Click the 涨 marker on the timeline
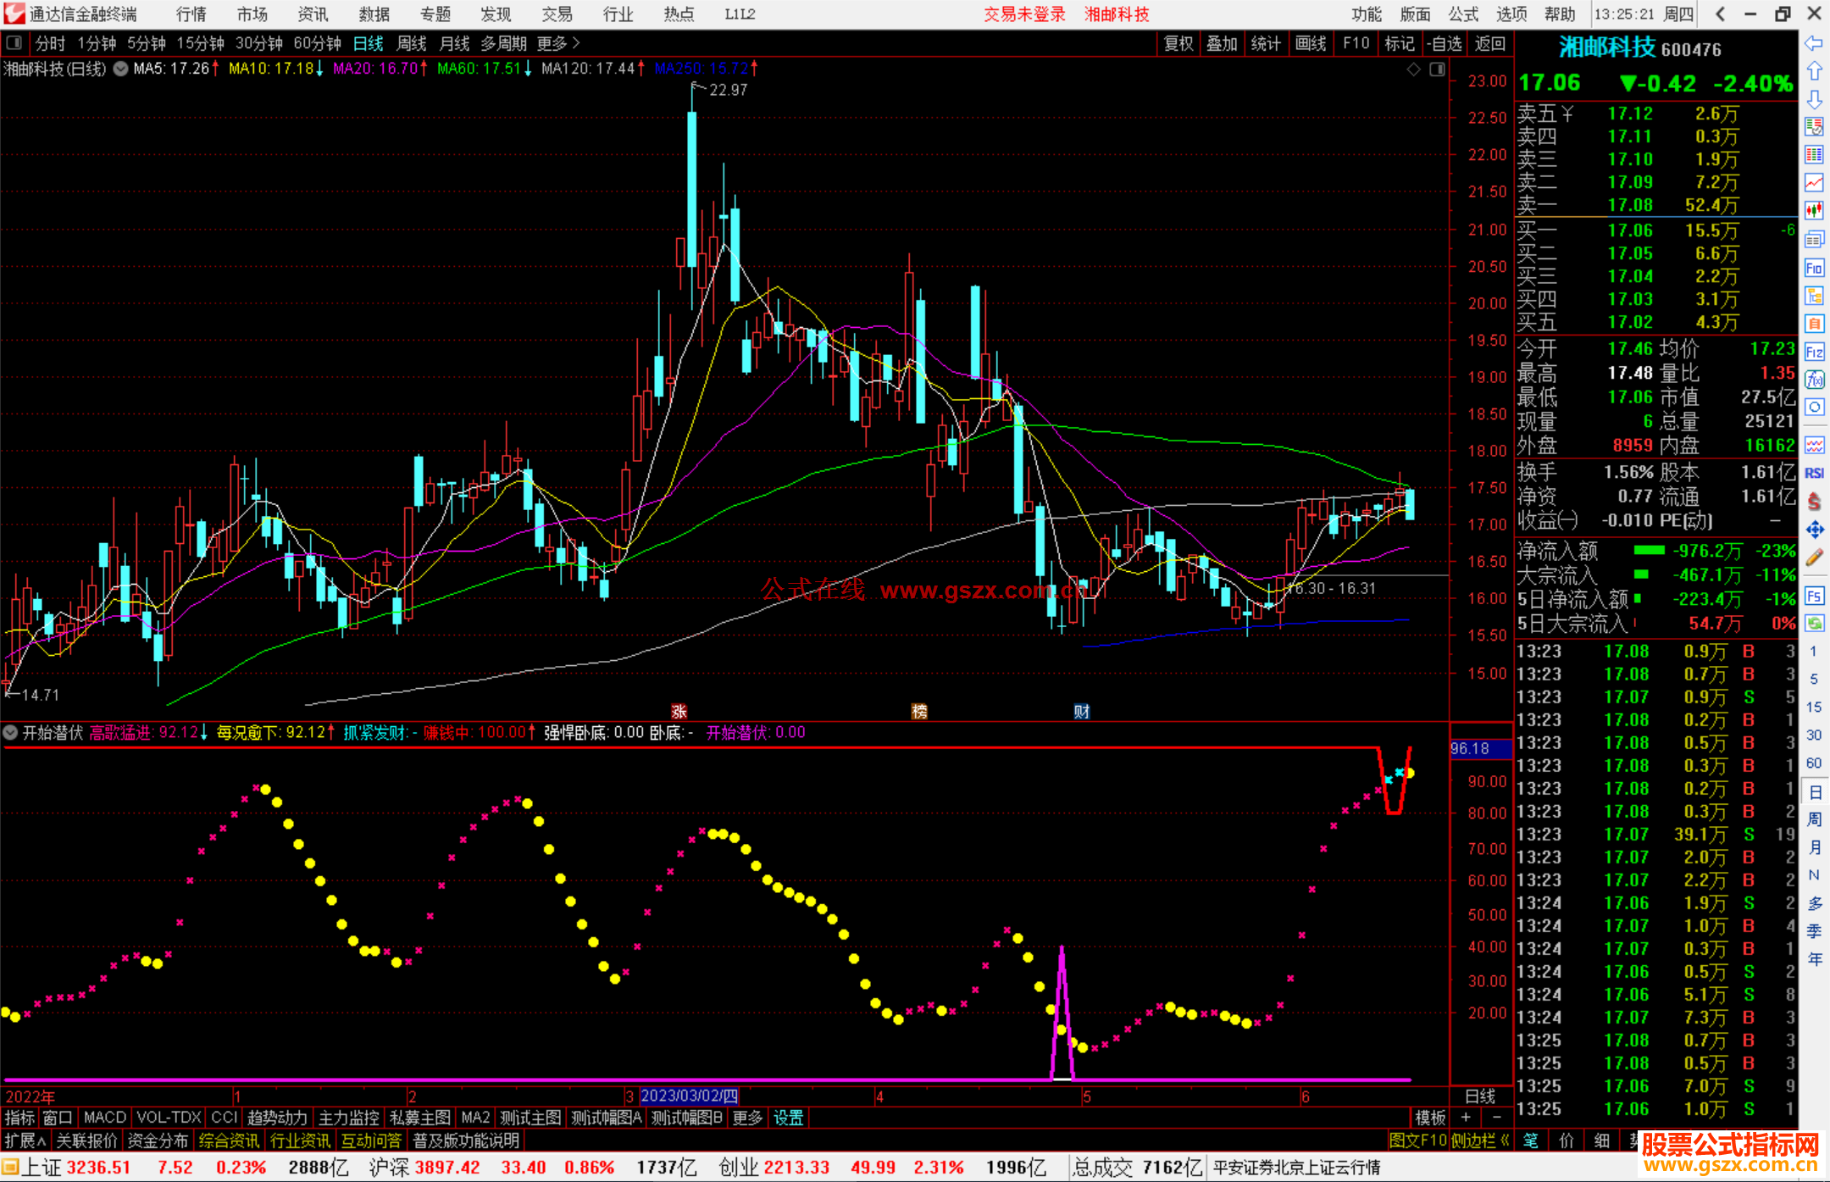1830x1182 pixels. coord(679,712)
